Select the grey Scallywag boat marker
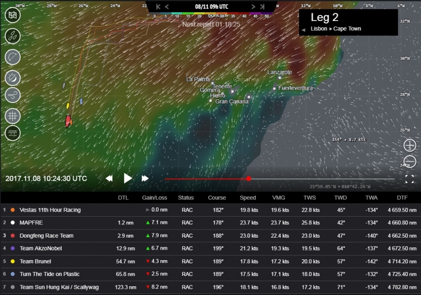This screenshot has width=421, height=295. 64,86
